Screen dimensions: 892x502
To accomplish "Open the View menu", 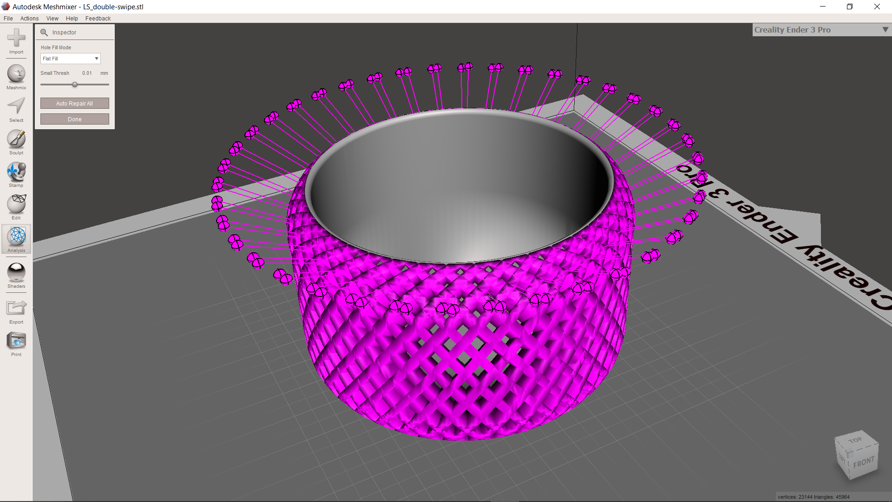I will (52, 18).
